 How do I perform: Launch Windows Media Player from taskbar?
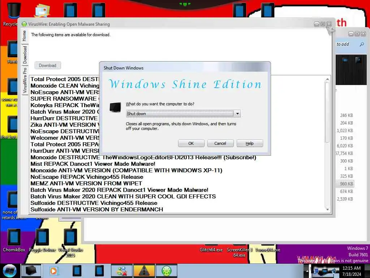click(54, 271)
